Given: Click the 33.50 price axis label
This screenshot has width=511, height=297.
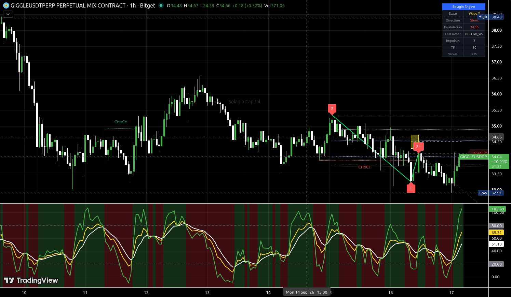Looking at the screenshot, I should pos(496,174).
